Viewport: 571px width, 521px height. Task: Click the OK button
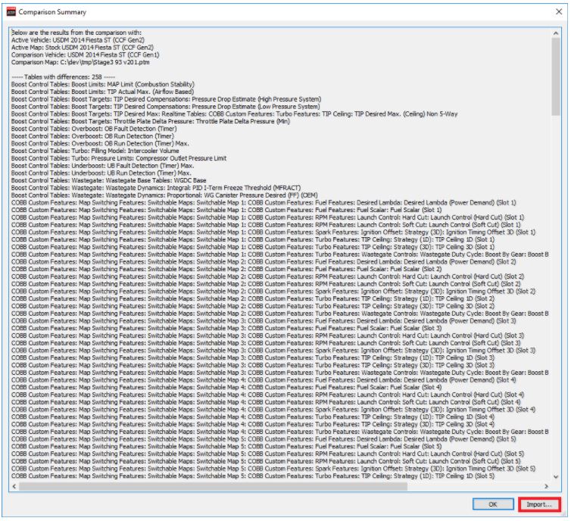pyautogui.click(x=493, y=504)
